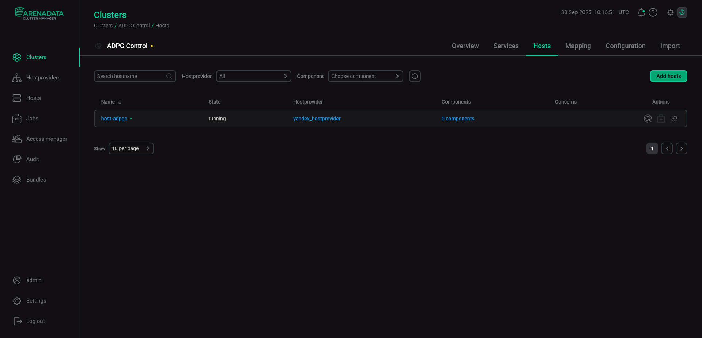The height and width of the screenshot is (338, 702).
Task: Switch to the Mapping tab
Action: click(578, 46)
